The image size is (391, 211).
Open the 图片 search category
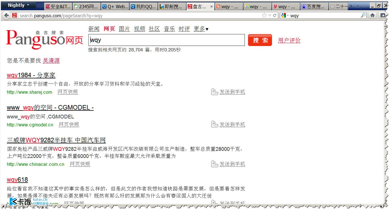tap(124, 29)
